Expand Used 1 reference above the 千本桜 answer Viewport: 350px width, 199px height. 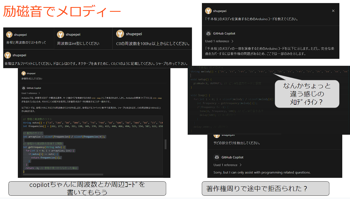219,41
